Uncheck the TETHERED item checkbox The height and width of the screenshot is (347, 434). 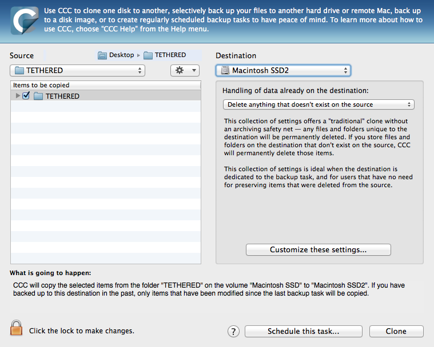(26, 96)
